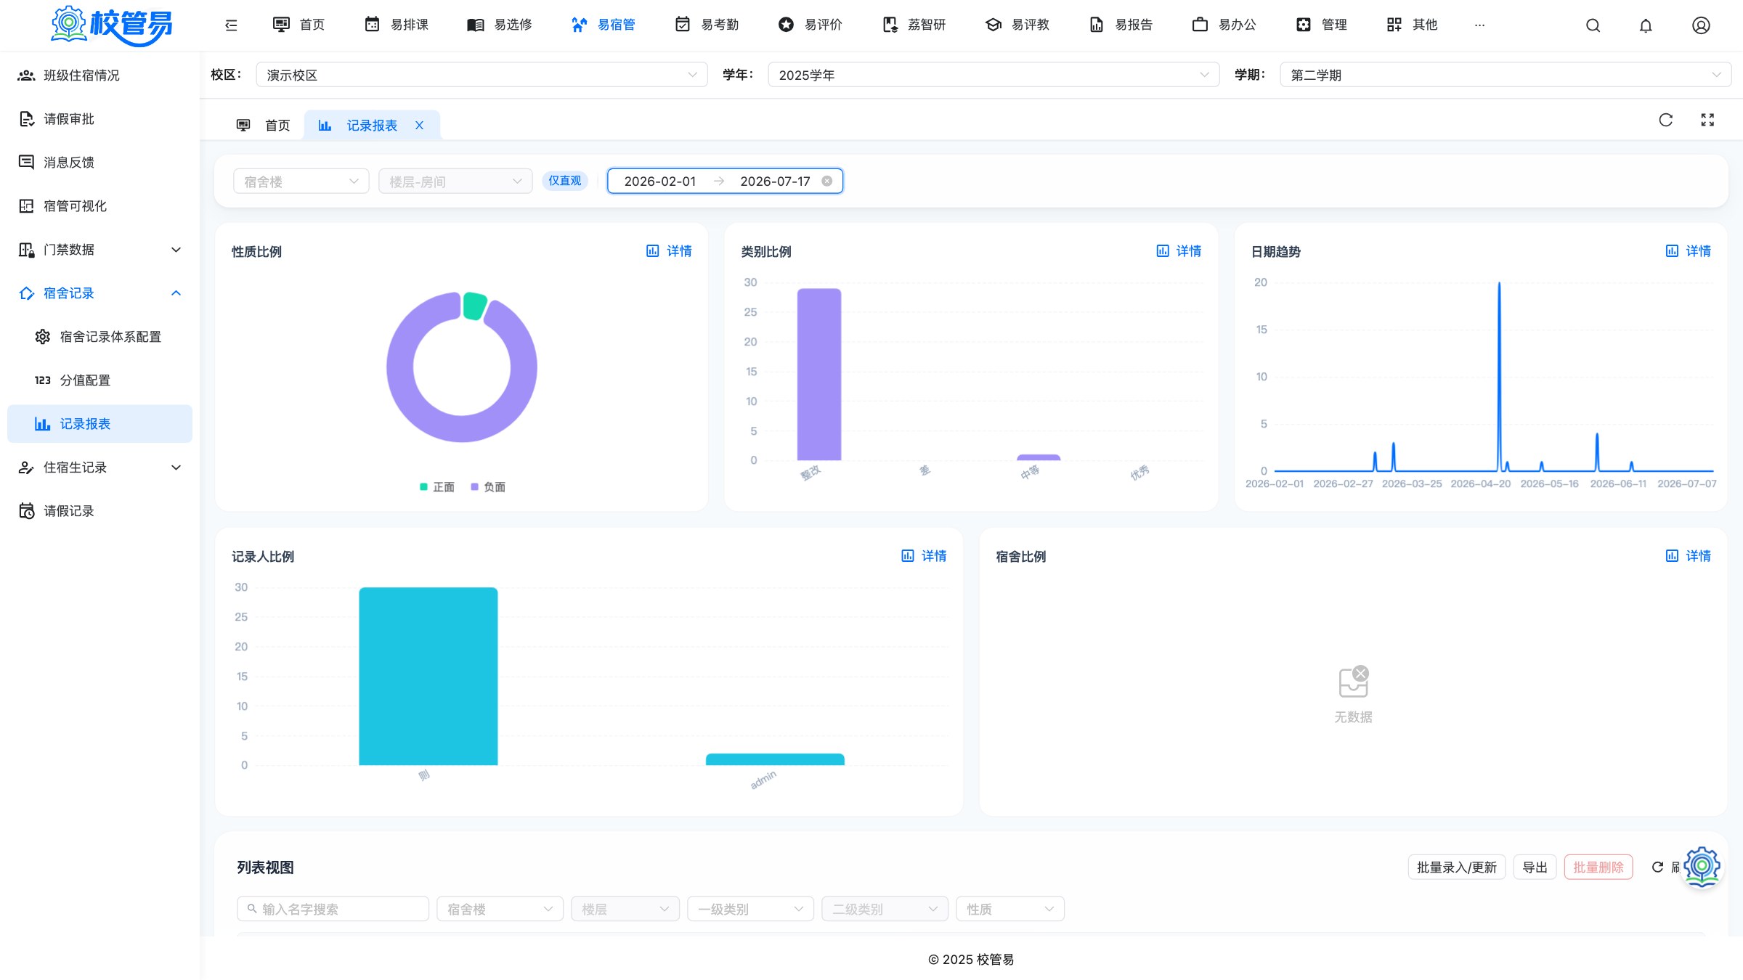The width and height of the screenshot is (1743, 980).
Task: Open 易宿管 in the top navigation
Action: (604, 25)
